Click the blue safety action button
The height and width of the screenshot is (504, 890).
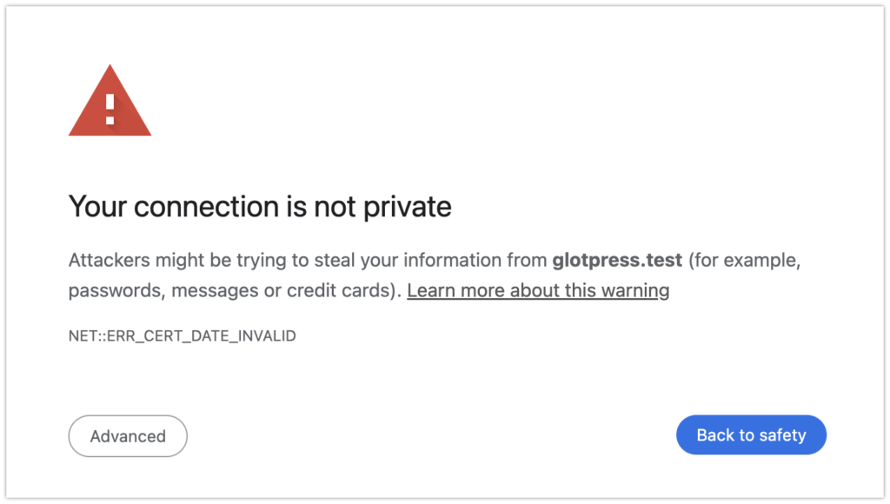pyautogui.click(x=751, y=434)
